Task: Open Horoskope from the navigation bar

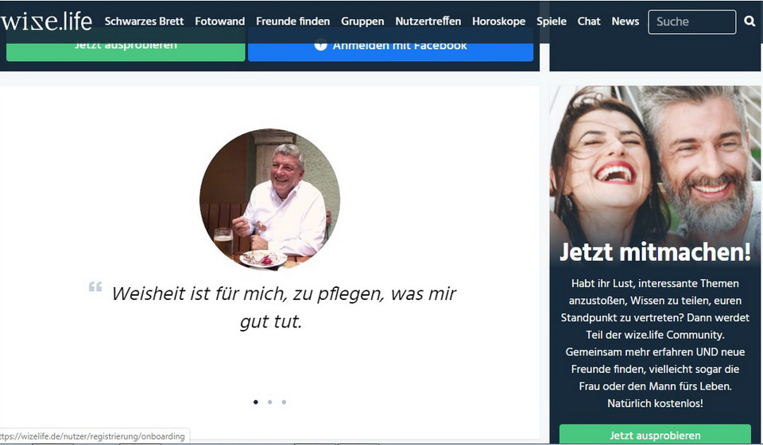Action: [x=498, y=21]
